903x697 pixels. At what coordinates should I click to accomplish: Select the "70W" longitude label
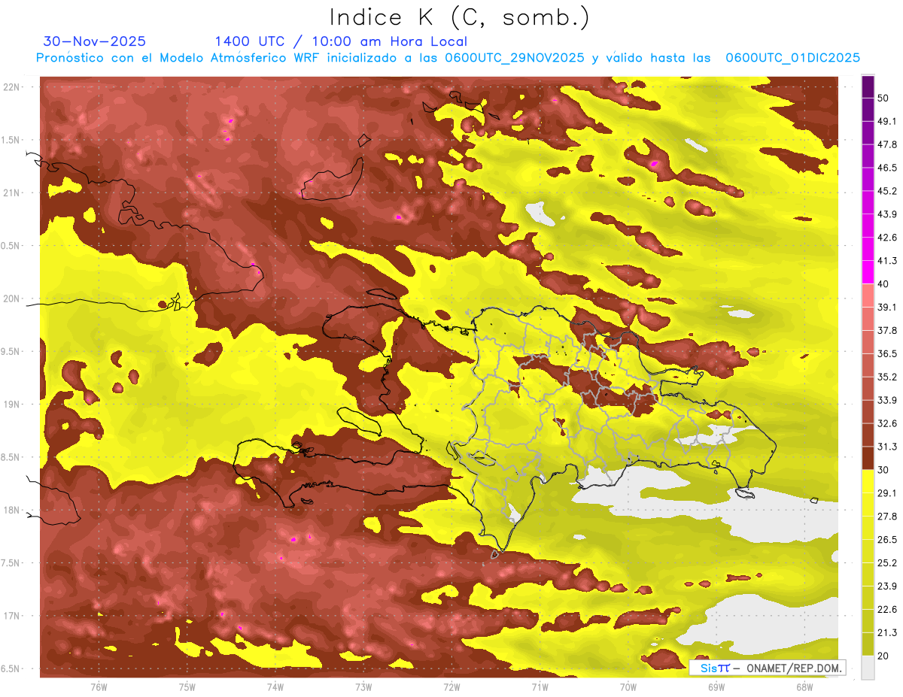[628, 686]
